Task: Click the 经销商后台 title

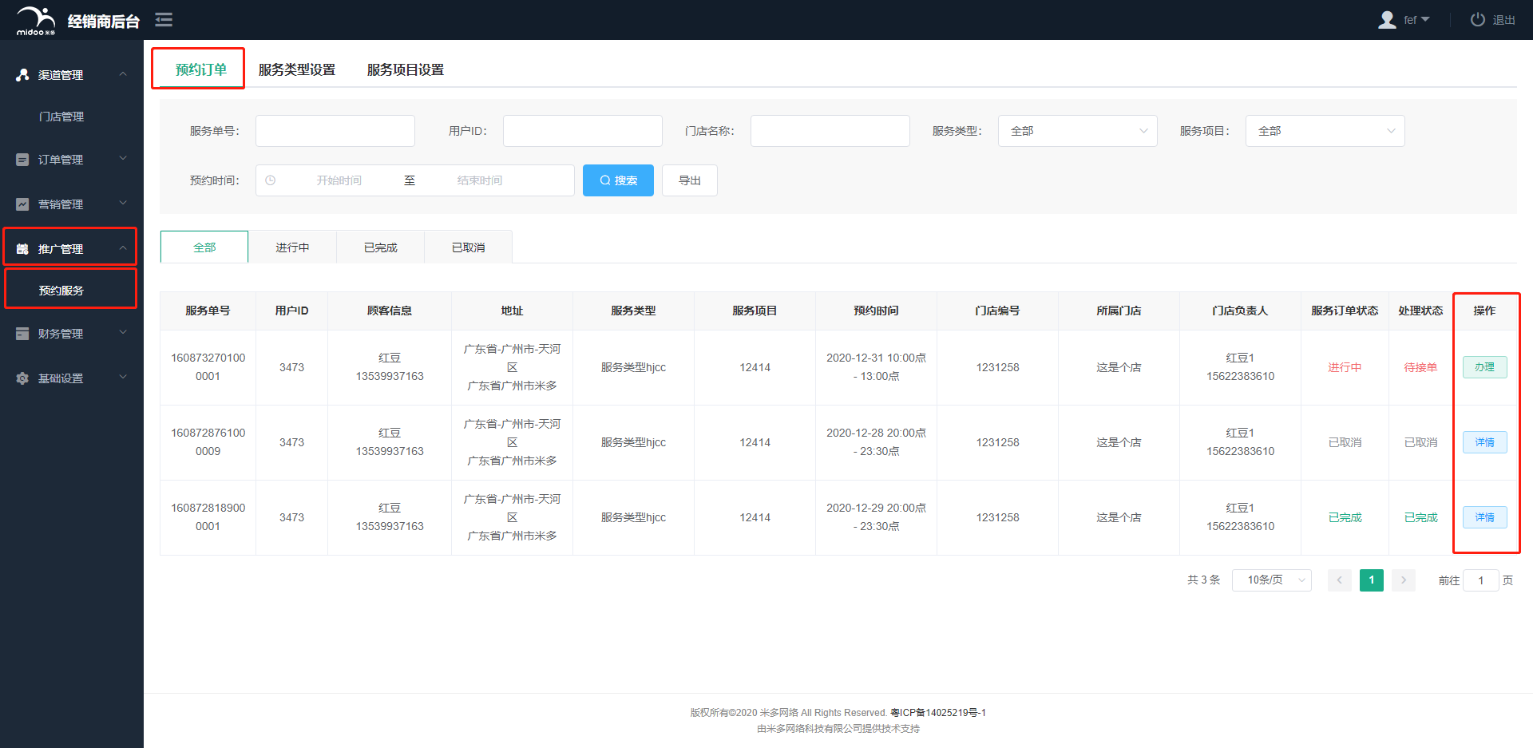Action: tap(104, 22)
